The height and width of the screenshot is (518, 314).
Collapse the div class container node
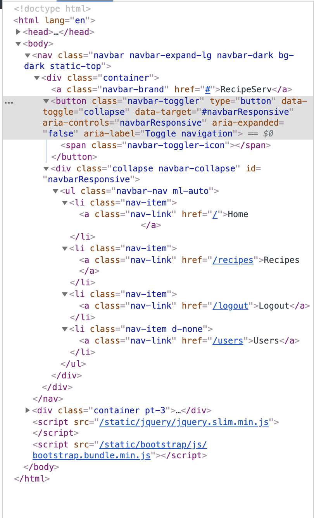(37, 78)
